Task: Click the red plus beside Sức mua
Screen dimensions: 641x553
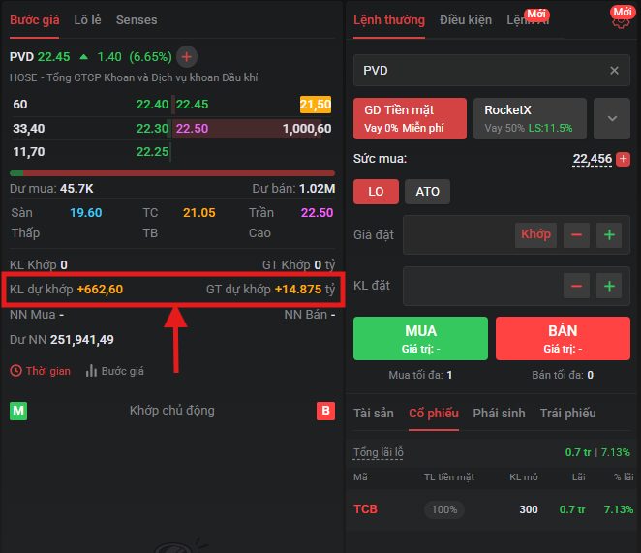Action: (x=623, y=159)
